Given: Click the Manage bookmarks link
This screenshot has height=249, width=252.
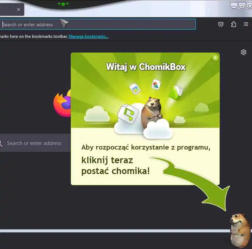Looking at the screenshot, I should click(x=89, y=36).
